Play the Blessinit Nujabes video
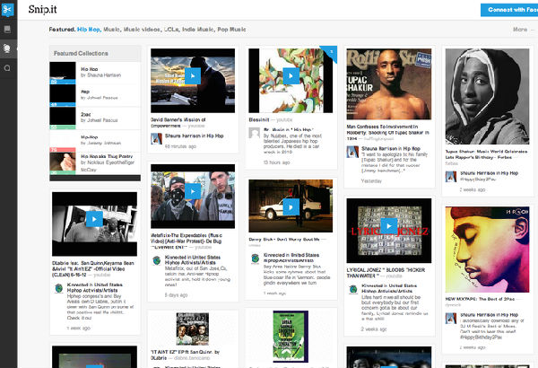 pyautogui.click(x=287, y=76)
